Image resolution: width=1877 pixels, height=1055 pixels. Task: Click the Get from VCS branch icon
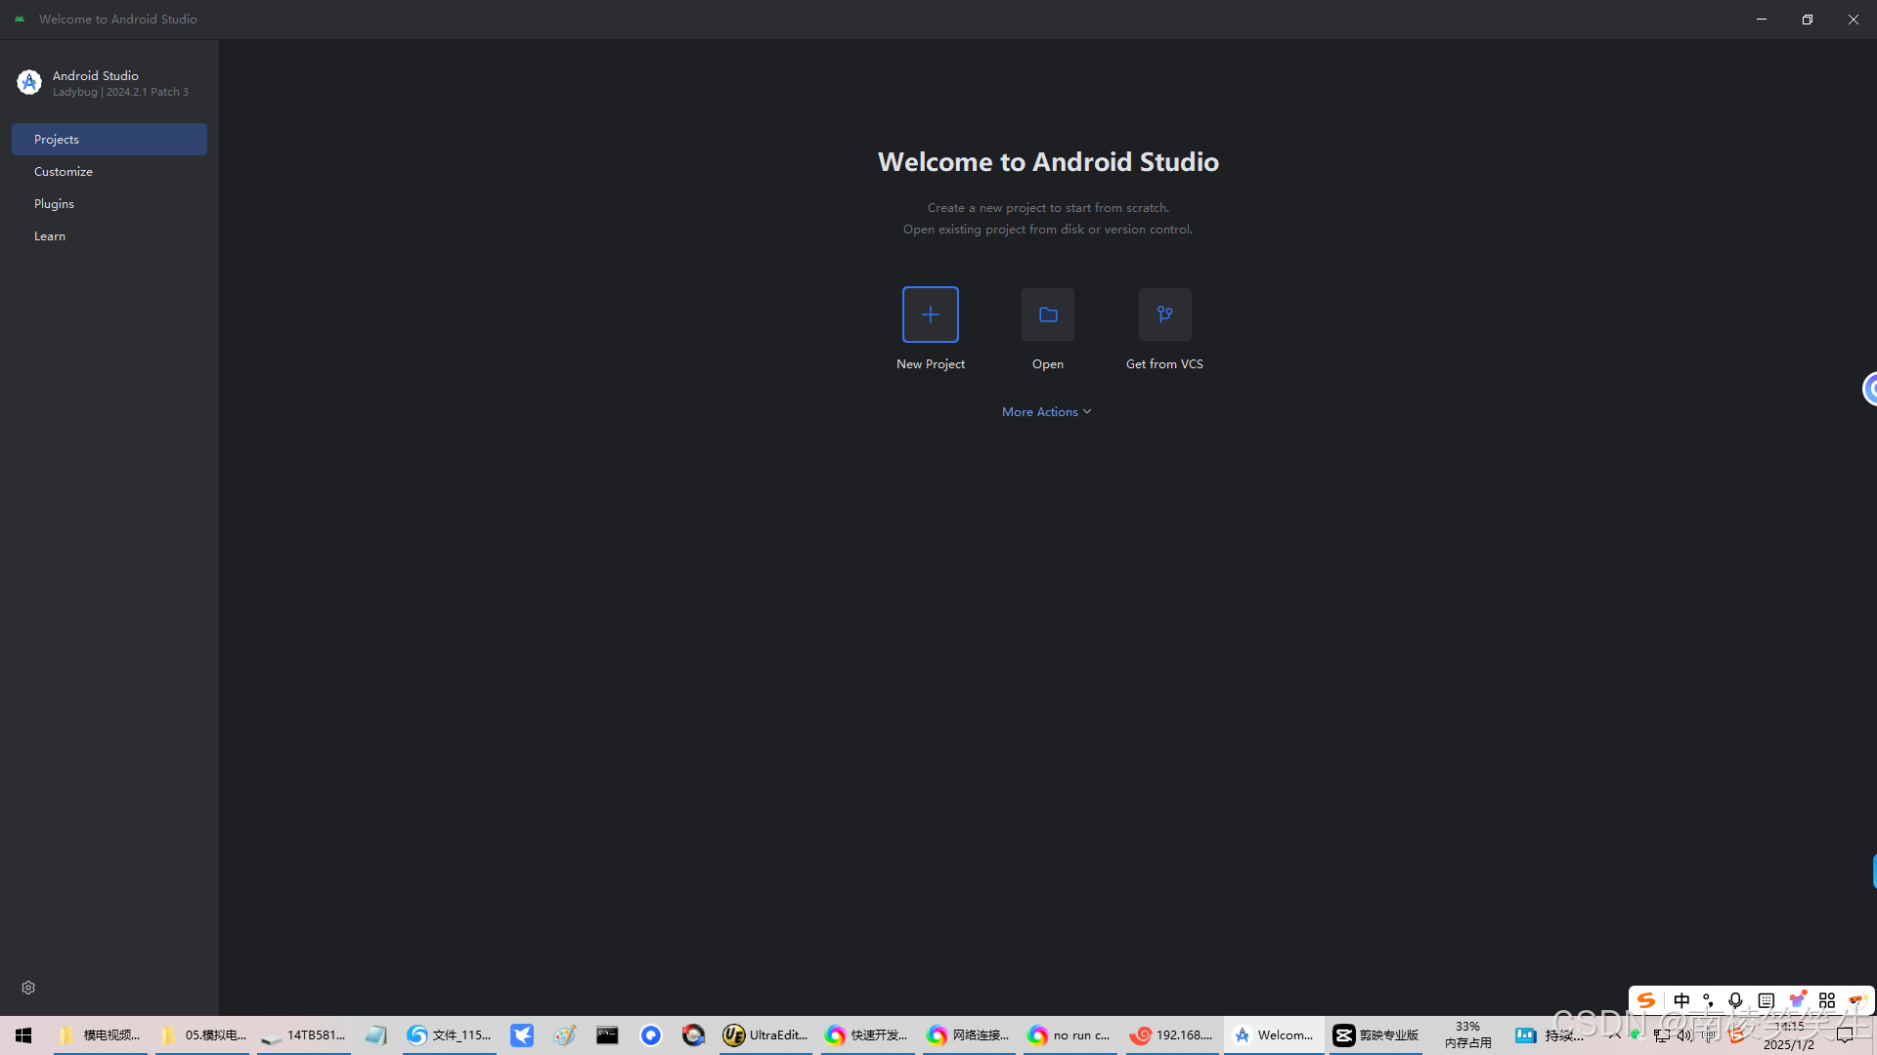click(x=1164, y=315)
